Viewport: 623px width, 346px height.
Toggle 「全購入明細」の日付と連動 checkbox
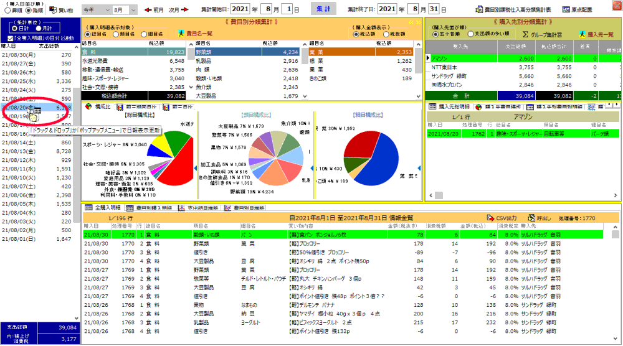pyautogui.click(x=8, y=38)
